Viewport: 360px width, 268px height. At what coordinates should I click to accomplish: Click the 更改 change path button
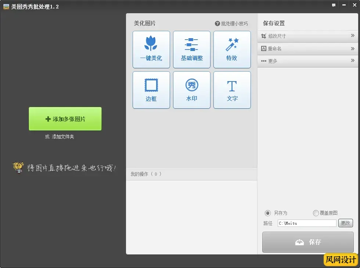345,223
